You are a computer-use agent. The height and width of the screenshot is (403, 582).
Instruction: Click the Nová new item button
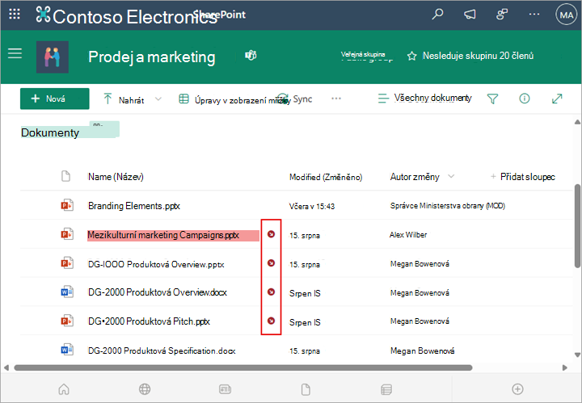tap(55, 99)
